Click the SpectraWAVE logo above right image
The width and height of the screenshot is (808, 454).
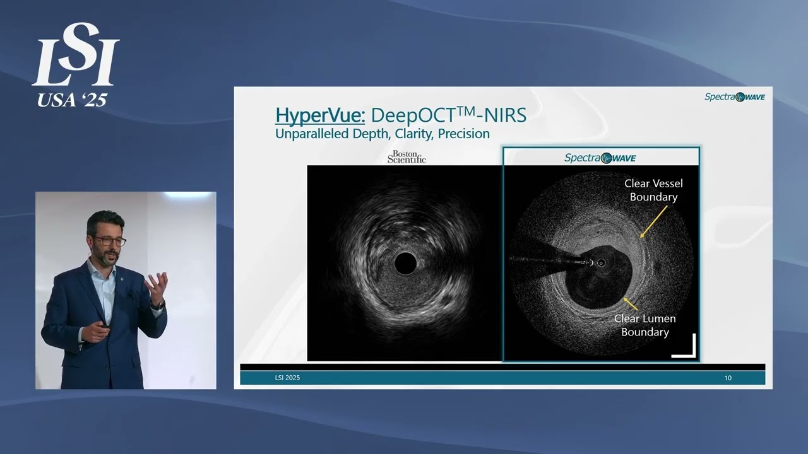(x=600, y=158)
